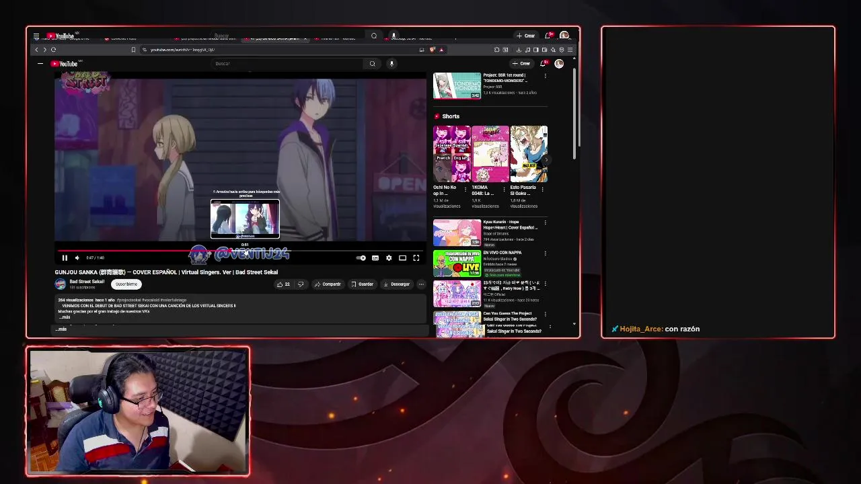The width and height of the screenshot is (861, 484).
Task: Show next Shorts with right arrow
Action: point(546,159)
